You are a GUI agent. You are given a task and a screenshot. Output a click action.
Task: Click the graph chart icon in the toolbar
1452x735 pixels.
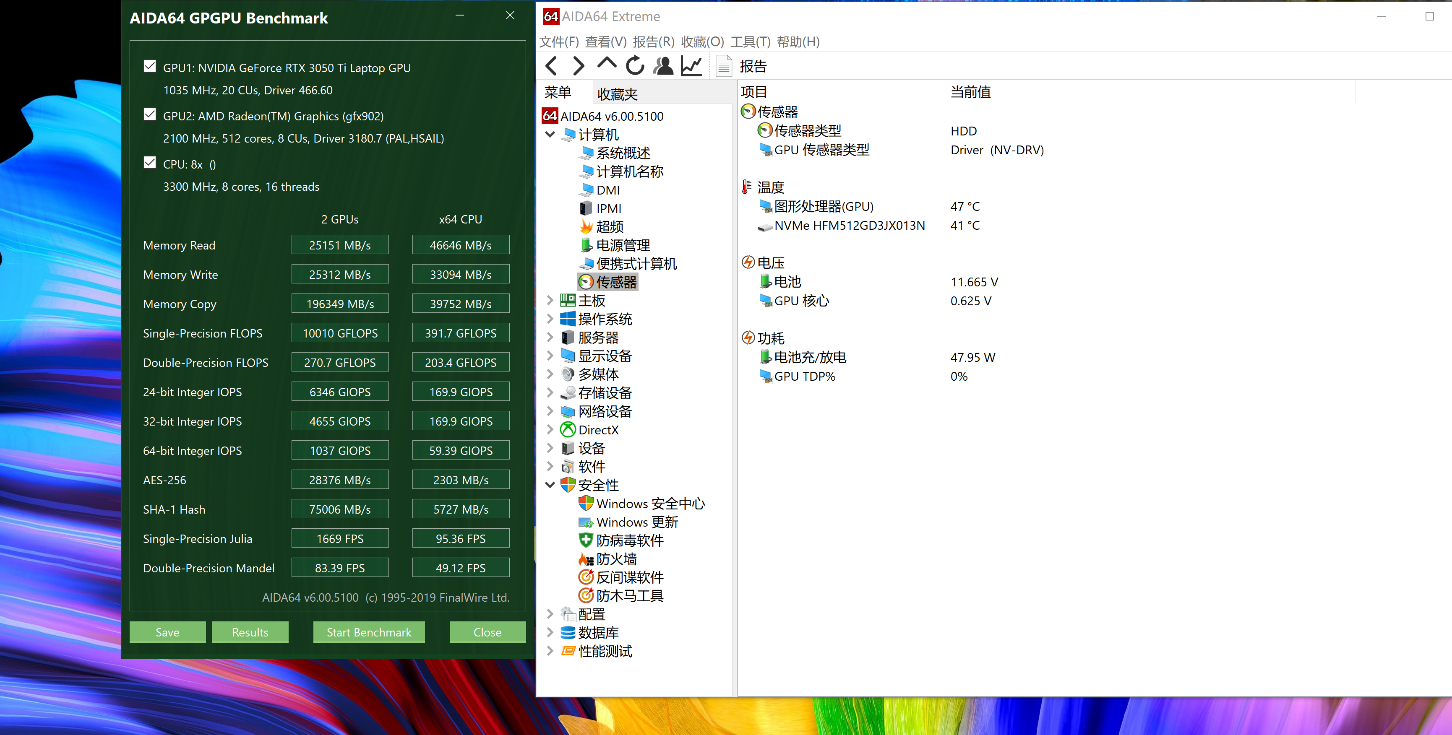coord(691,66)
